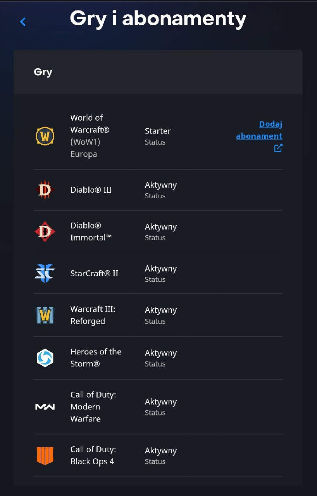Screen dimensions: 317x496
Task: Click the StarCraft II logo icon
Action: tap(45, 273)
